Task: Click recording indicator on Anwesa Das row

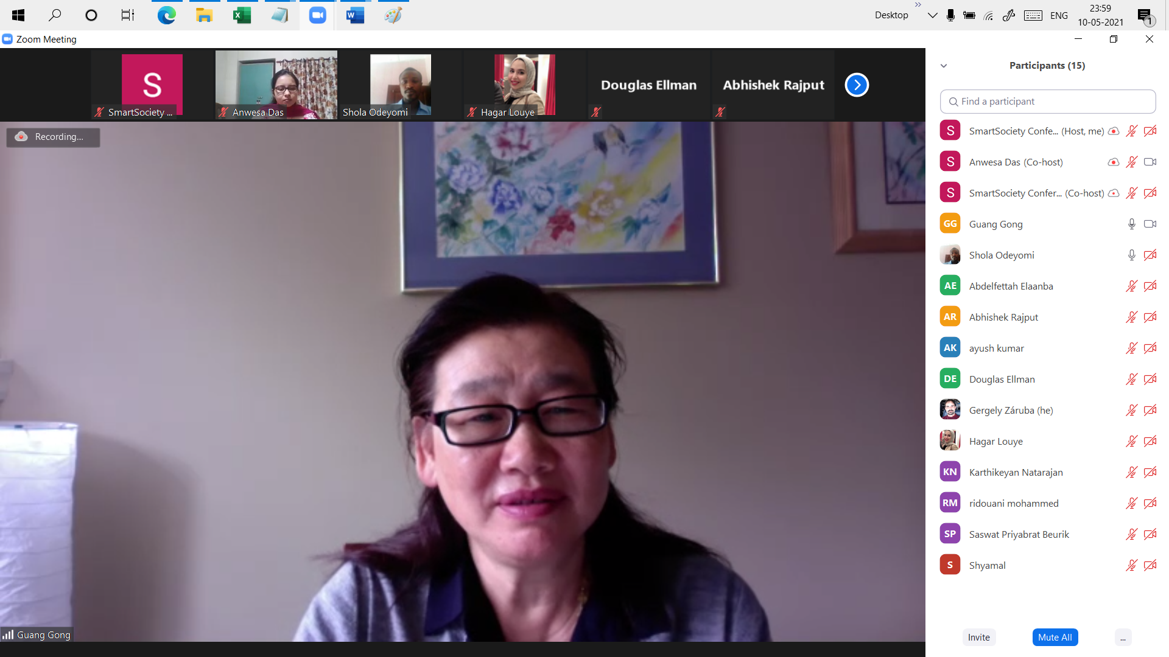Action: coord(1114,162)
